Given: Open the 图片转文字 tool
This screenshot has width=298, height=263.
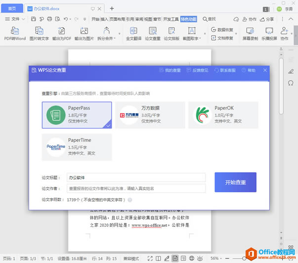Looking at the screenshot, I should point(39,34).
